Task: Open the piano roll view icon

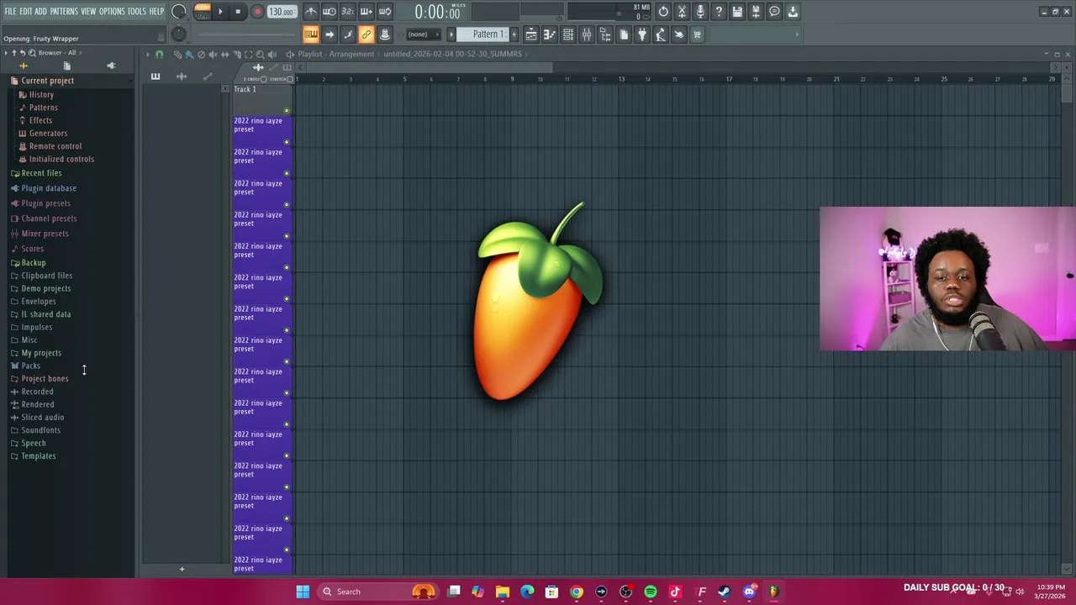Action: pyautogui.click(x=550, y=34)
